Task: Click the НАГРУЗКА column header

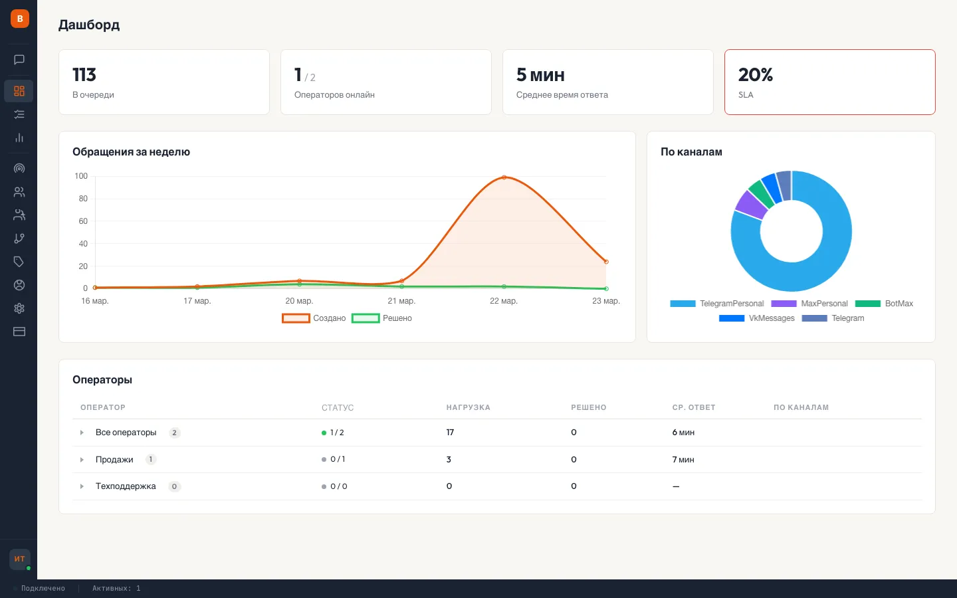Action: [x=468, y=407]
